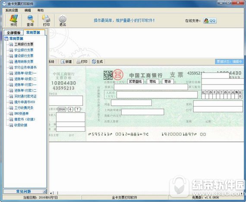The image size is (246, 202).
Task: Open the 预览 preview tool
Action: pyautogui.click(x=14, y=20)
